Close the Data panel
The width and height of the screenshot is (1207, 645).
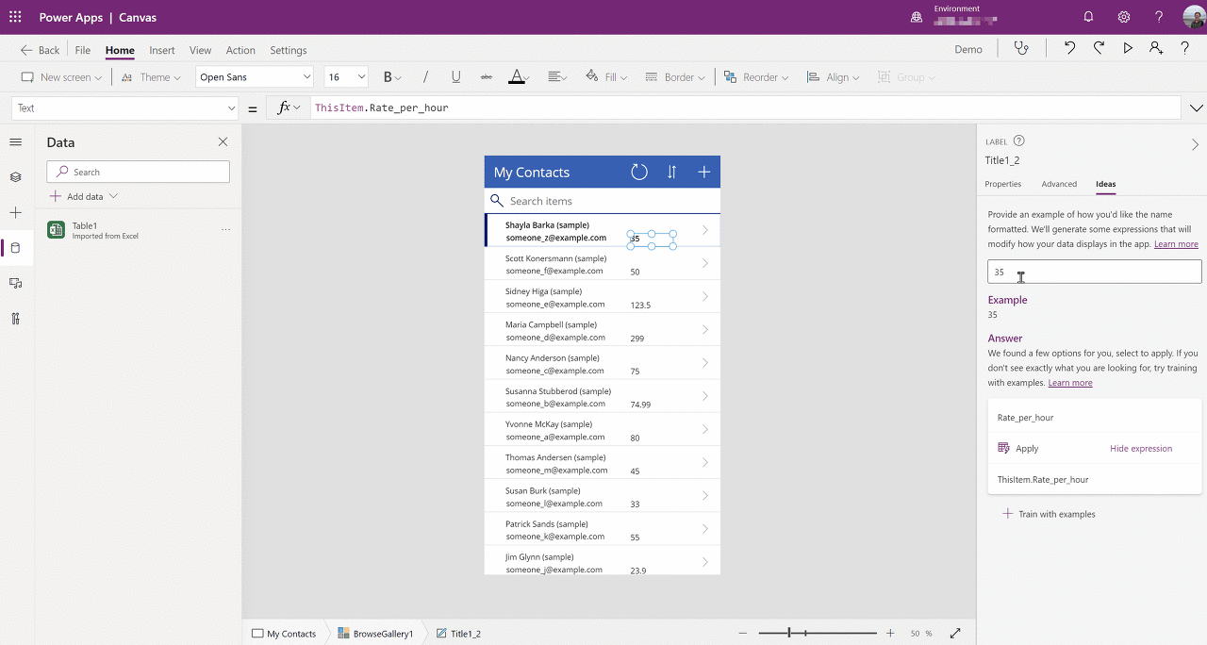223,142
